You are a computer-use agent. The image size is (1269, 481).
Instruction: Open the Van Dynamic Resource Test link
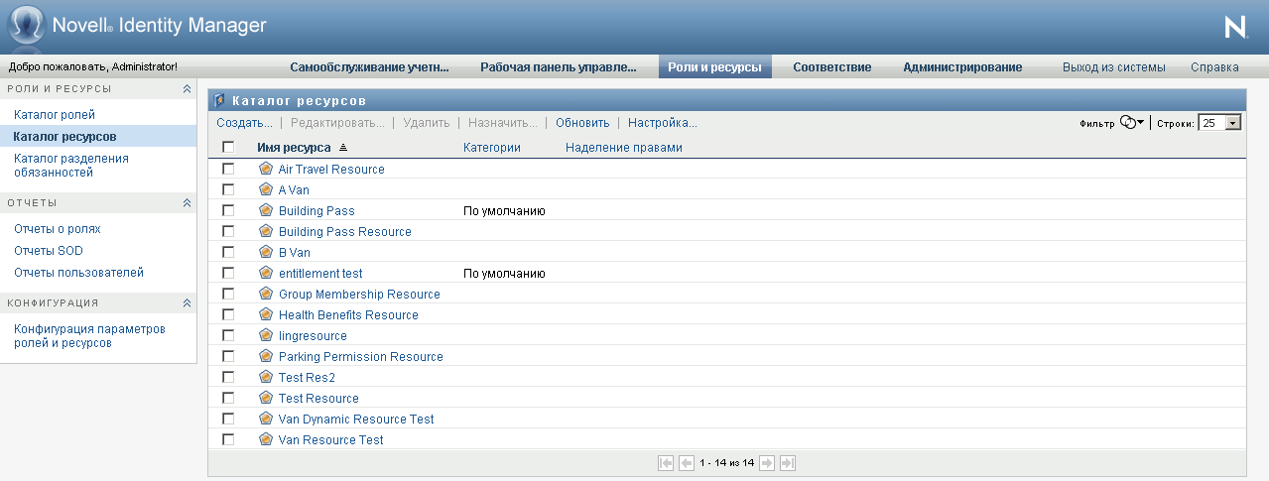(x=356, y=420)
